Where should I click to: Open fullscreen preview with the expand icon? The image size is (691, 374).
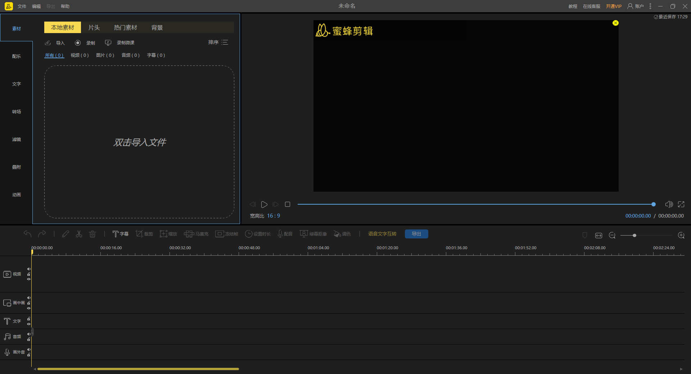pyautogui.click(x=681, y=204)
